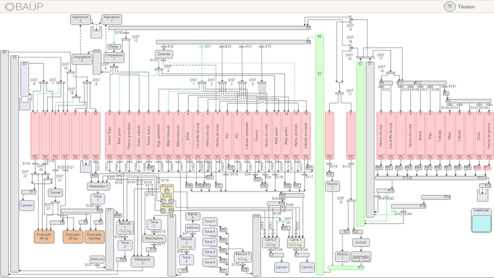Select the Zaranda machine block
This screenshot has width=494, height=278.
164,54
